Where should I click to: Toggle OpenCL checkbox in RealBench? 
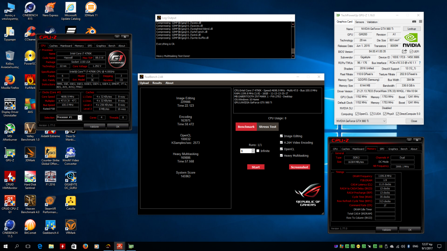point(281,149)
